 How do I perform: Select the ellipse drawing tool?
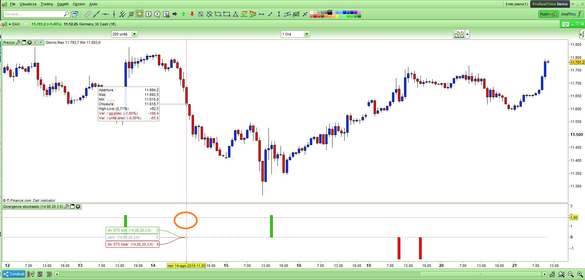click(x=218, y=14)
